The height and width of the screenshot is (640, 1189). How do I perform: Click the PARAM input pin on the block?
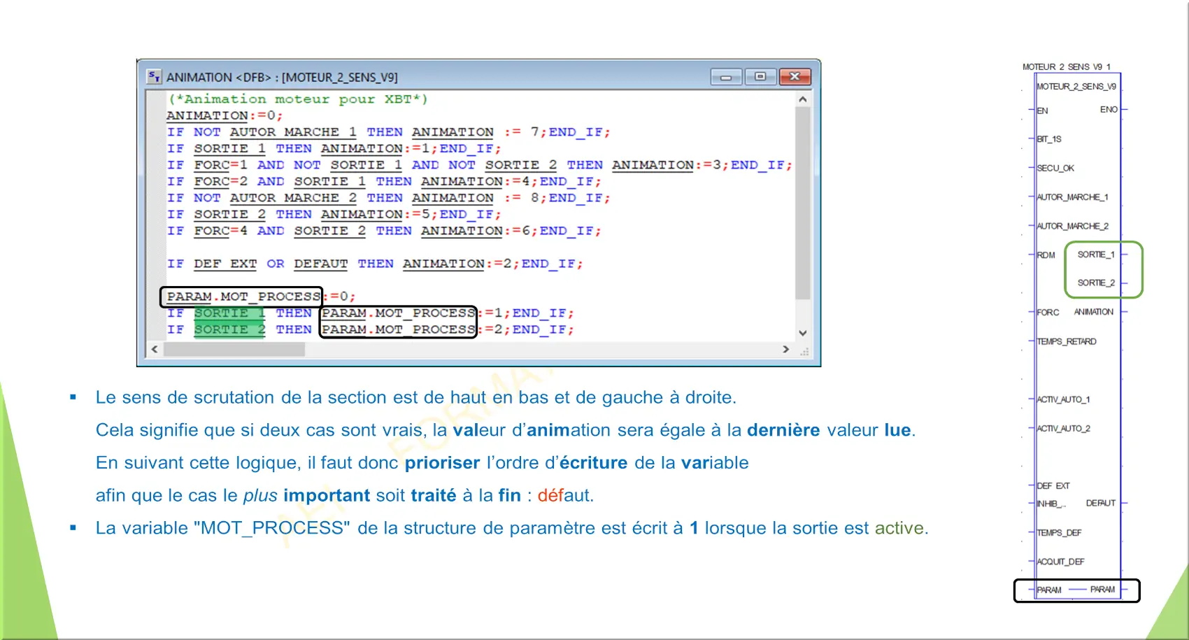[x=1048, y=590]
